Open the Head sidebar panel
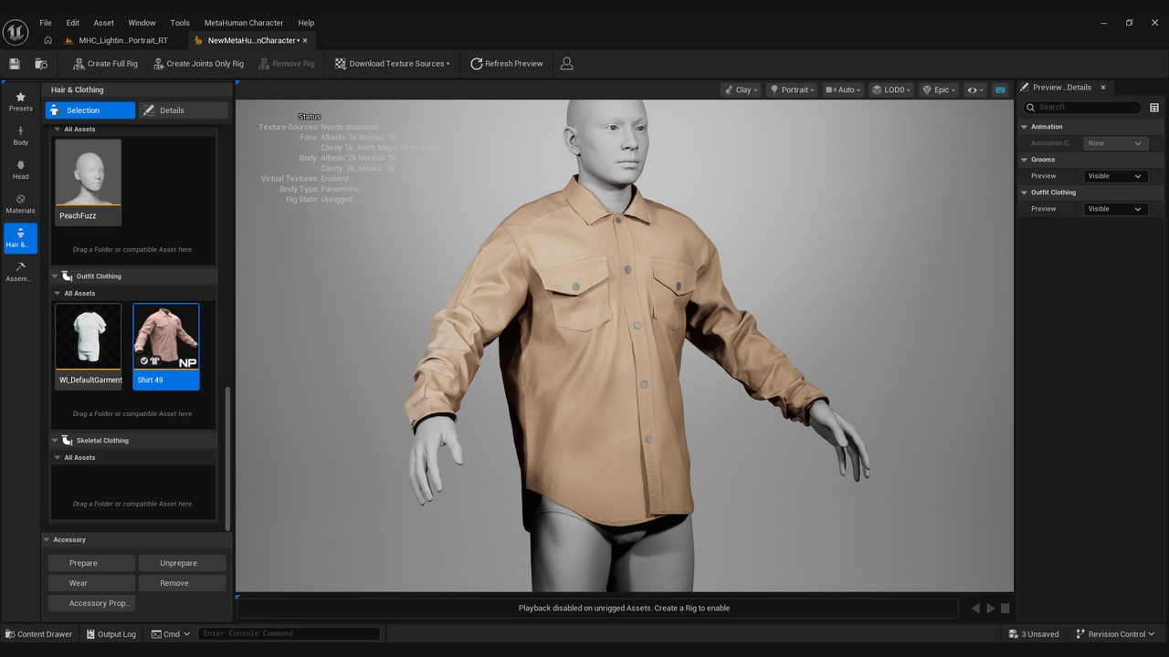 pos(20,170)
